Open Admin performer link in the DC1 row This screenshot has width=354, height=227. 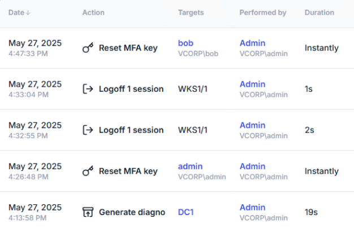point(252,208)
